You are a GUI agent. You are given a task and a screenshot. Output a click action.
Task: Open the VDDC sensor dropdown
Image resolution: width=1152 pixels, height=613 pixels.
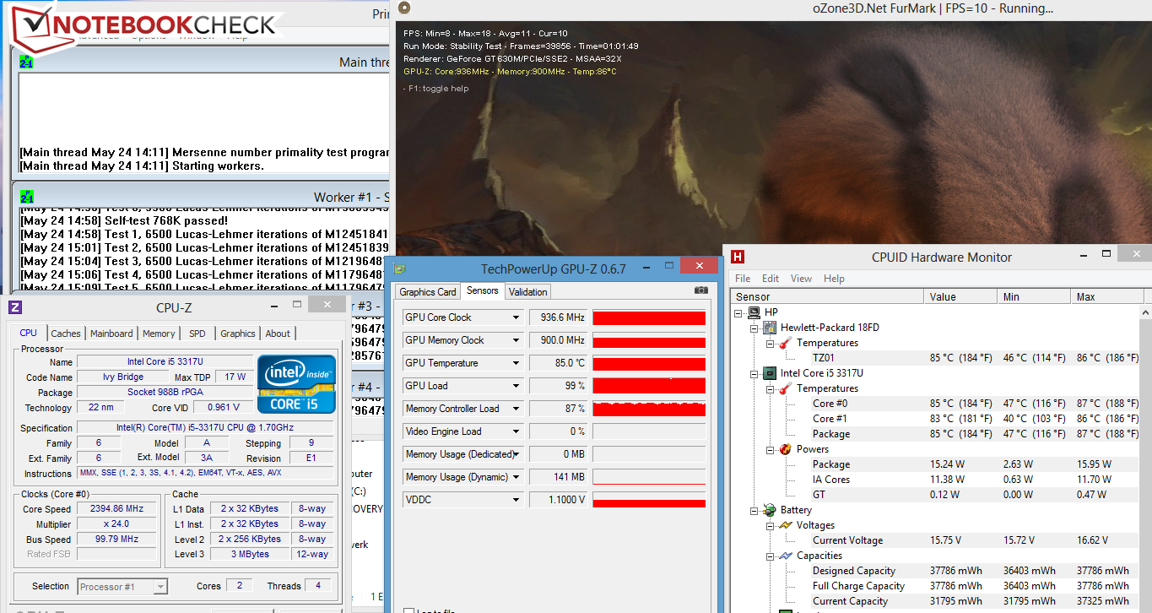click(517, 500)
